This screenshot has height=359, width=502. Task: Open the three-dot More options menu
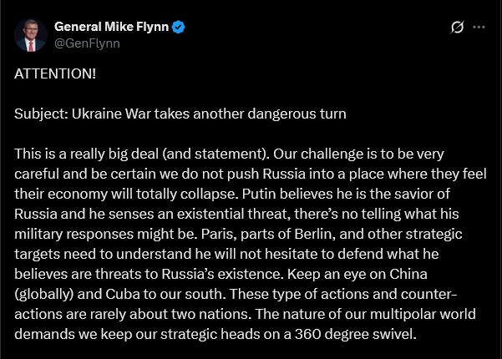pos(479,27)
